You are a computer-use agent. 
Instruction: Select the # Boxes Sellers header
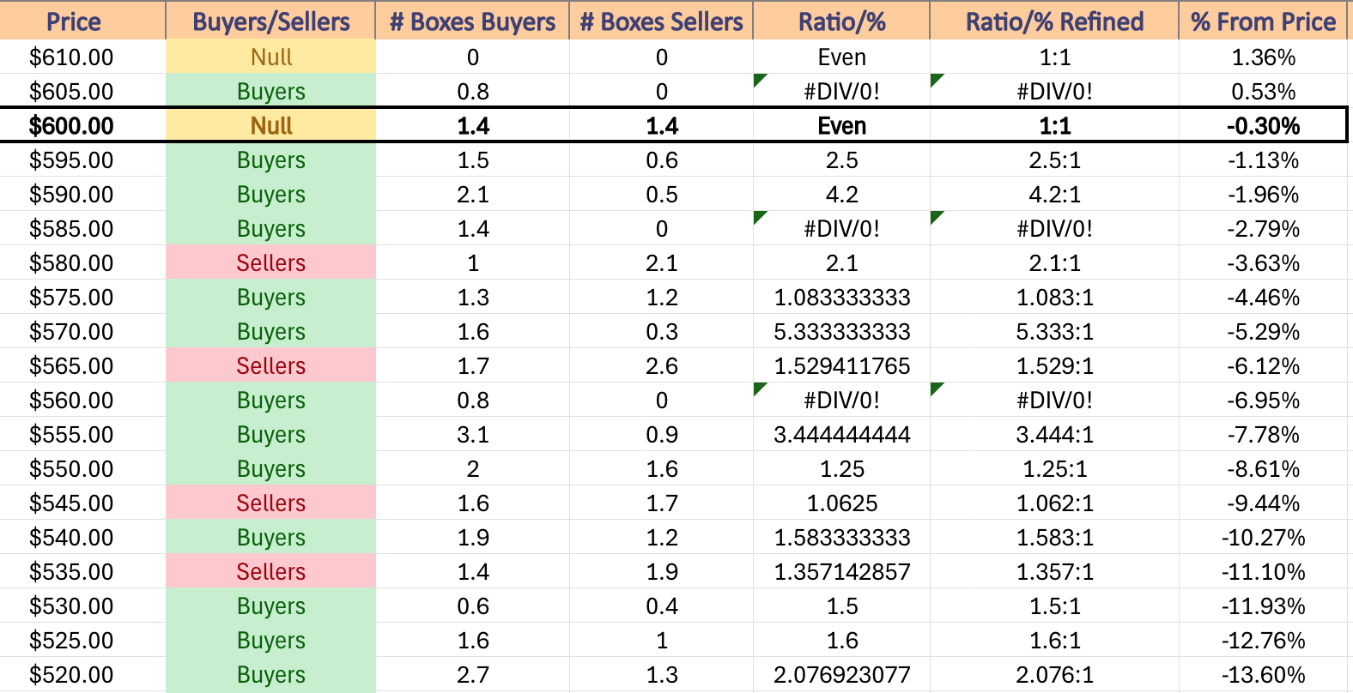coord(661,21)
